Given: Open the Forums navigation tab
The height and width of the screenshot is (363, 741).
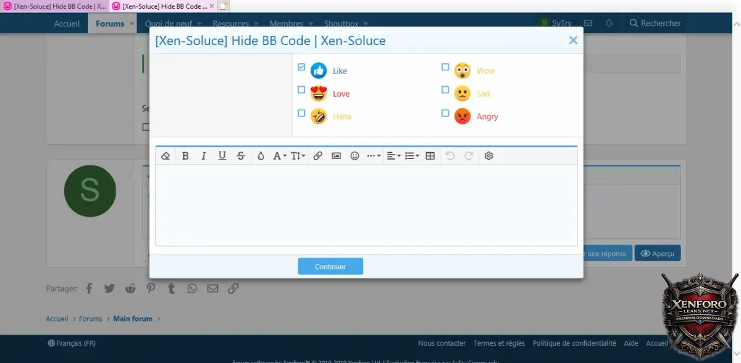Looking at the screenshot, I should pyautogui.click(x=110, y=23).
